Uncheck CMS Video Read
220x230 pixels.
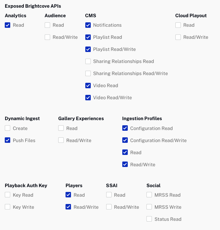[x=88, y=86]
